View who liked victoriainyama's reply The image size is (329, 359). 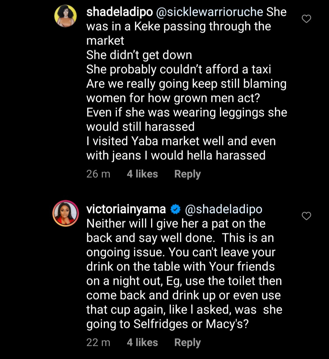pos(142,343)
